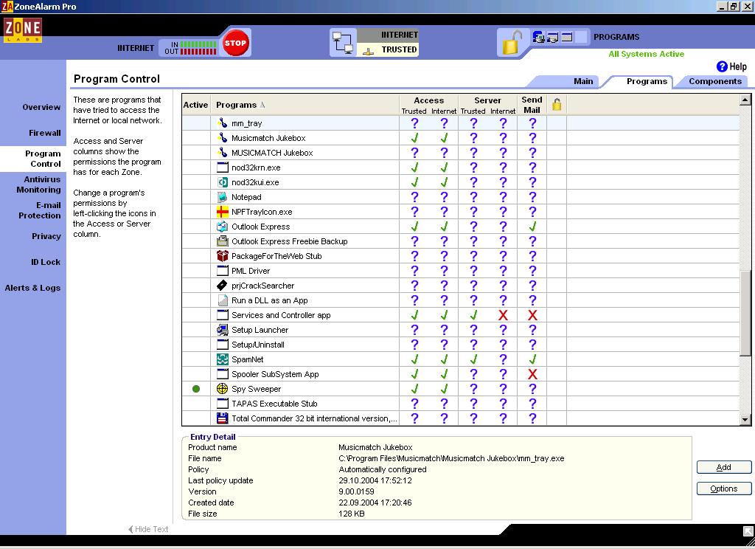Click the Notepad program icon
The image size is (755, 549).
point(222,197)
